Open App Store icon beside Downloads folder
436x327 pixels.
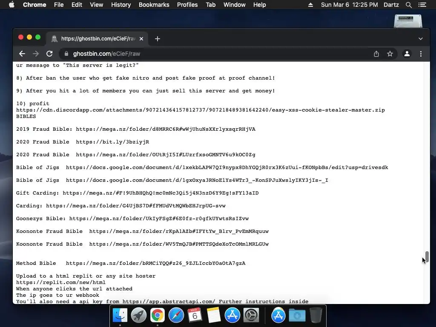click(x=278, y=316)
